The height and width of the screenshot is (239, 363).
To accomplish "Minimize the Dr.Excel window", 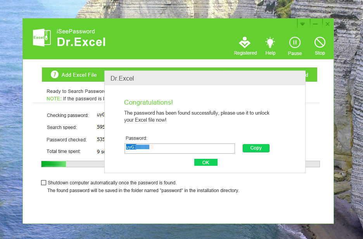I will click(315, 24).
